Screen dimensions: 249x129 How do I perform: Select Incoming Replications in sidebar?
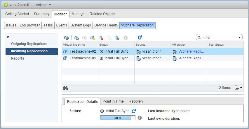click(32, 51)
